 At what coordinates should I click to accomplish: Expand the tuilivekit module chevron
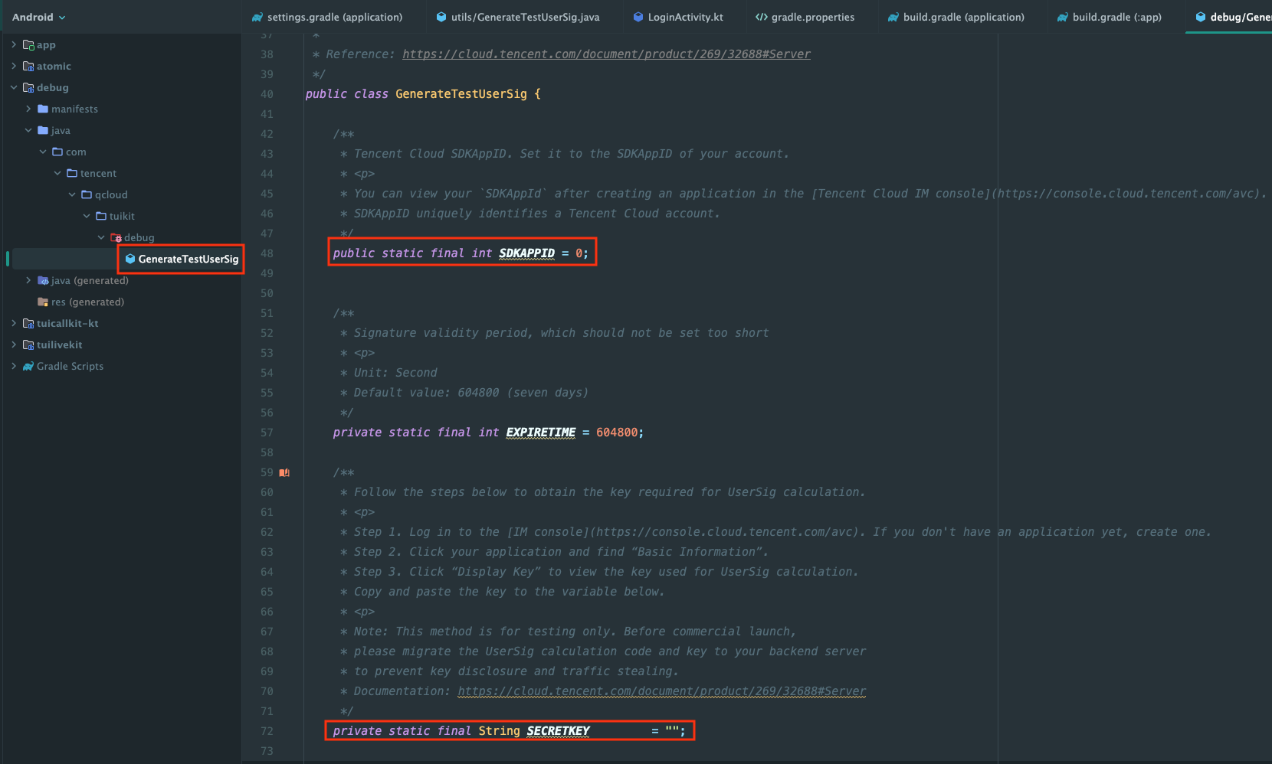pos(14,345)
